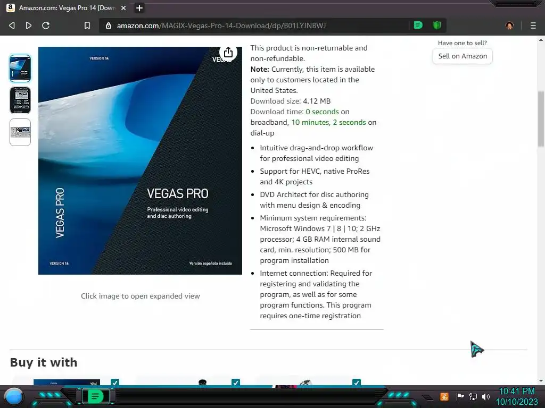545x408 pixels.
Task: Click the green chat app taskbar button
Action: click(x=95, y=396)
